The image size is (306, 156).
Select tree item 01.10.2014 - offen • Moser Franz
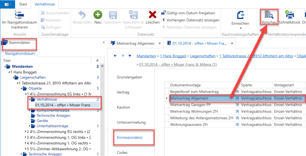[63, 105]
